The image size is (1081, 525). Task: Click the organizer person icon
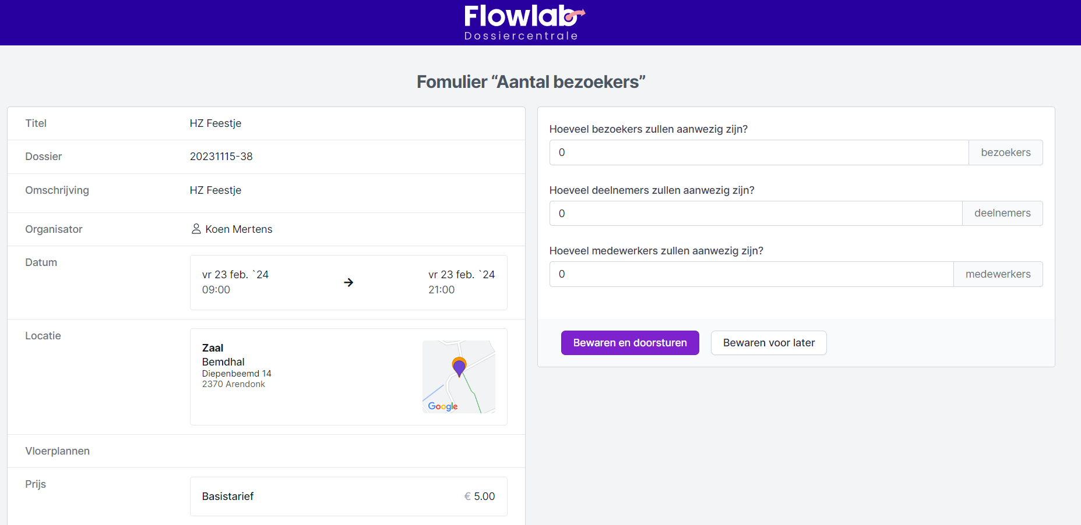coord(196,229)
